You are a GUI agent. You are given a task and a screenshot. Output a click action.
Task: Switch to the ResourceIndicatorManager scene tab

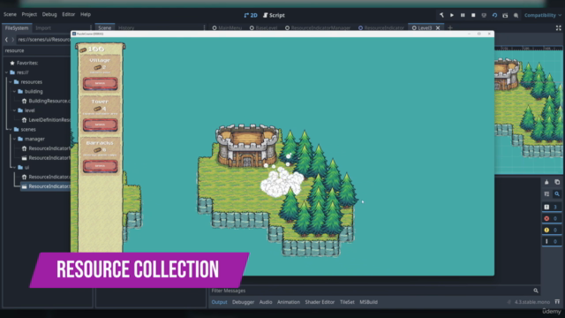tap(318, 27)
